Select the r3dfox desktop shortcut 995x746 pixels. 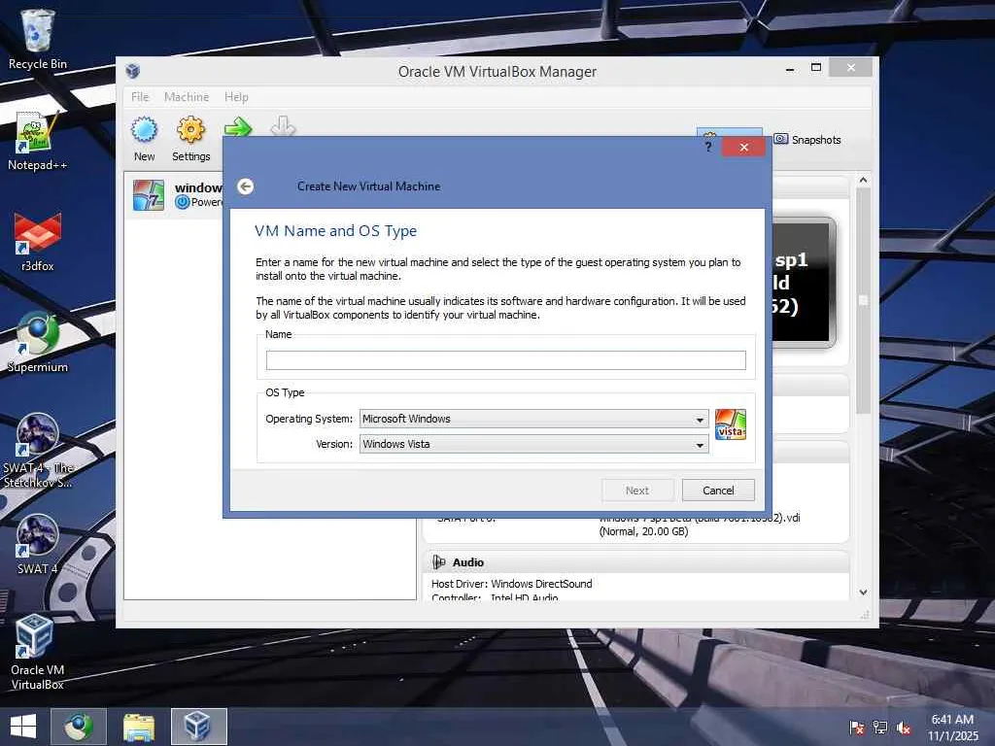click(38, 242)
